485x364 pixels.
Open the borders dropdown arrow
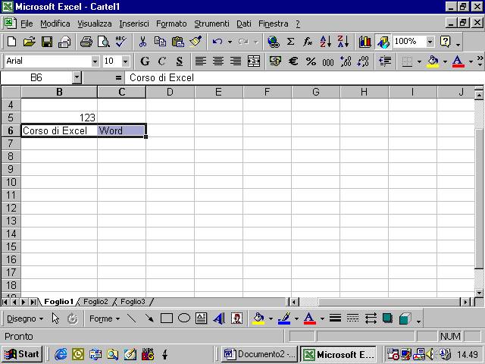pos(419,61)
